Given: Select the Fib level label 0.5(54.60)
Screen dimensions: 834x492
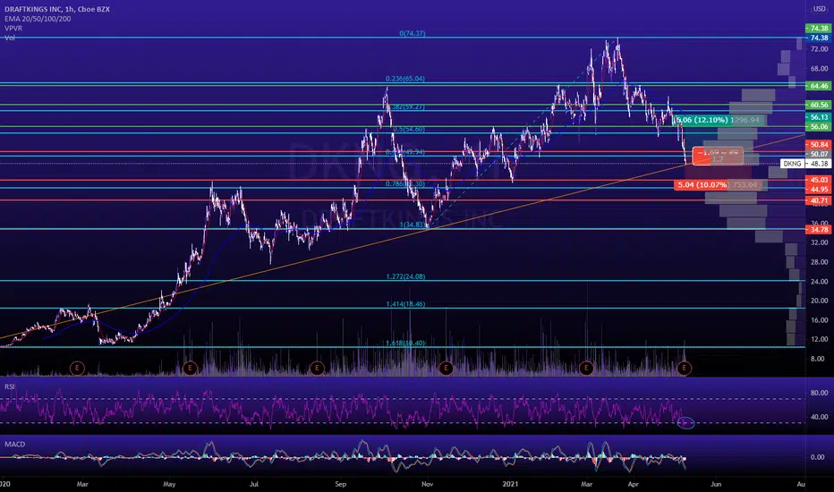Looking at the screenshot, I should (409, 129).
